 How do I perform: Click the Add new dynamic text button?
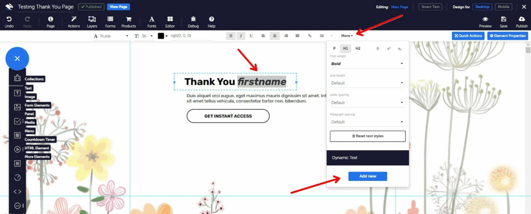coord(368,176)
